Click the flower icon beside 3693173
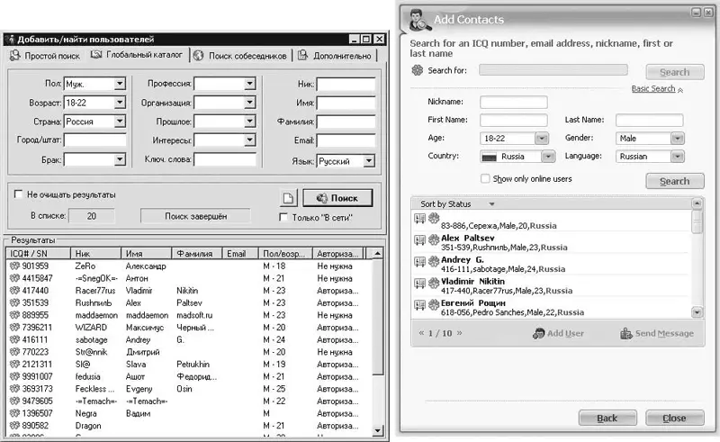 click(x=14, y=389)
